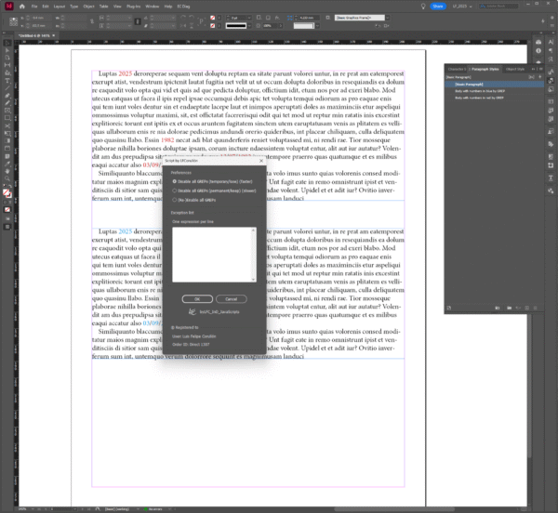Screen dimensions: 558x513
Task: Select the Zoom magnifier tool
Action: (7, 178)
